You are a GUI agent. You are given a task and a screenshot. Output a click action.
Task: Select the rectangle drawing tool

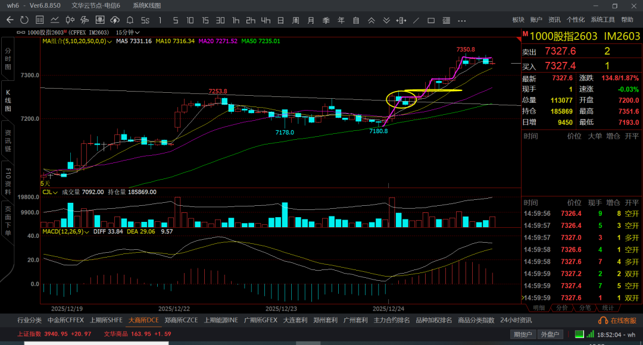pos(432,20)
